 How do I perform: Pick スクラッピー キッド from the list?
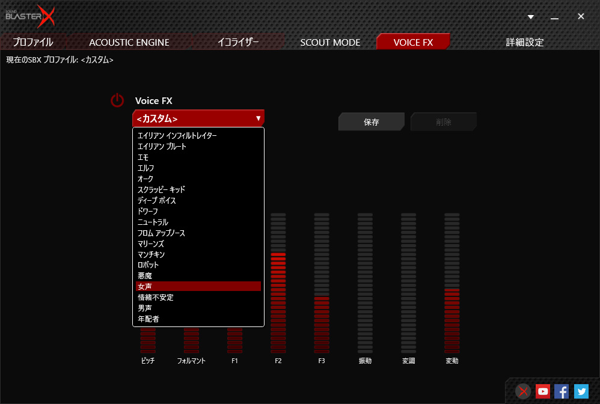tap(198, 189)
